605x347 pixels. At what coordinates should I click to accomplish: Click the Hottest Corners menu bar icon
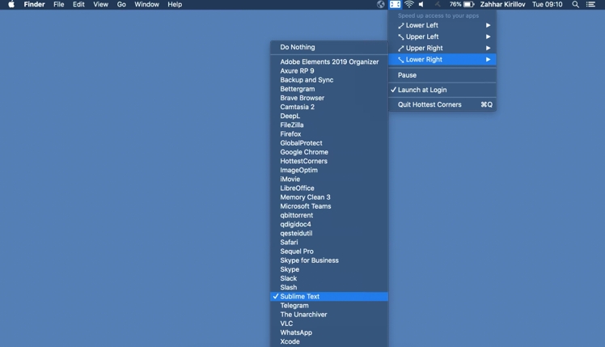pyautogui.click(x=395, y=5)
